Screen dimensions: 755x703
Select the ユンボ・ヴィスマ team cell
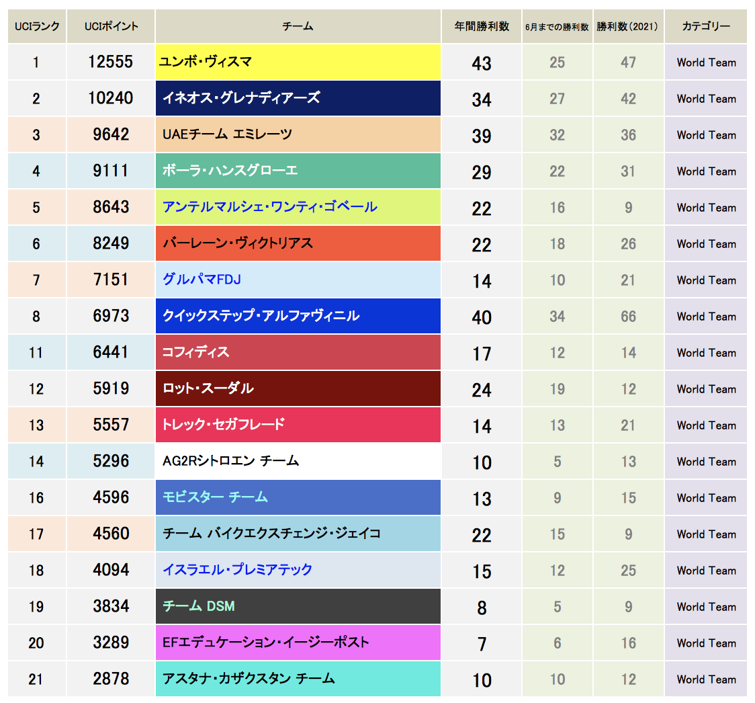tap(298, 62)
